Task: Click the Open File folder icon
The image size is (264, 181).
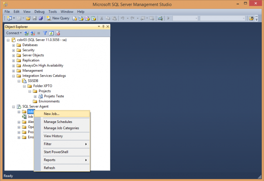Action: click(28, 18)
